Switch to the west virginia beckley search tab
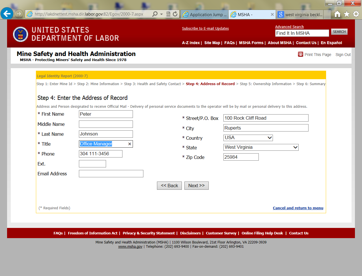 pyautogui.click(x=300, y=14)
